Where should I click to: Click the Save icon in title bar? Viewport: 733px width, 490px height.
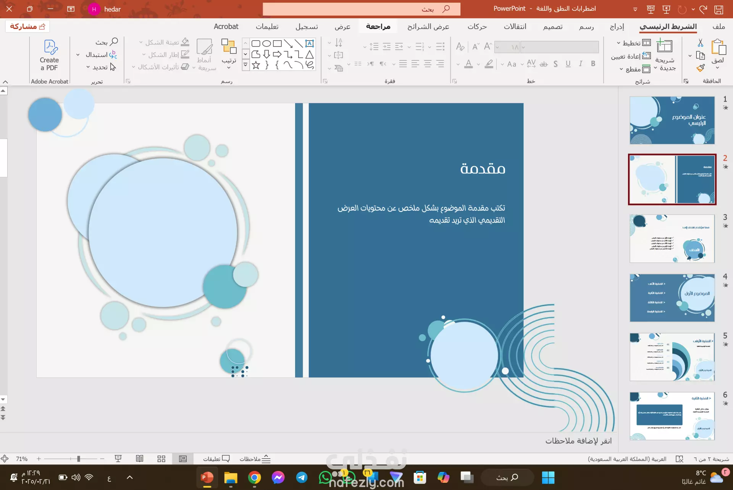[x=719, y=9]
